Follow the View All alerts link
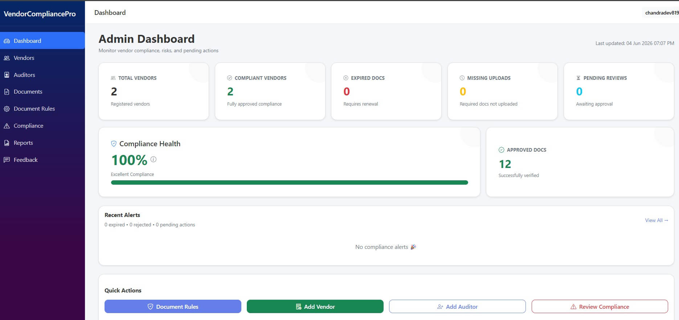 656,220
